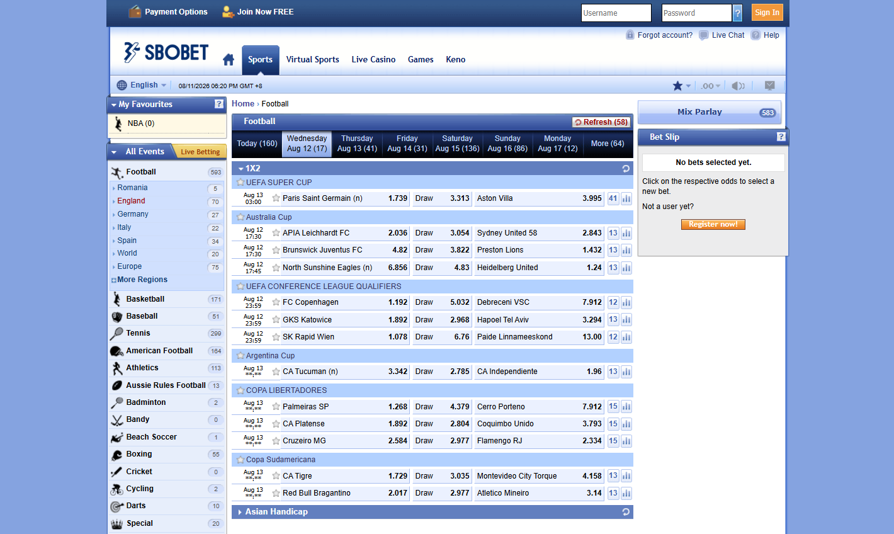Favourite the Paris Saint Germain match star
894x534 pixels.
276,198
